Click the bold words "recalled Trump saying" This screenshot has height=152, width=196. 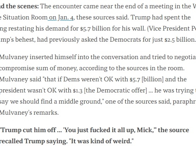pyautogui.click(x=33, y=141)
